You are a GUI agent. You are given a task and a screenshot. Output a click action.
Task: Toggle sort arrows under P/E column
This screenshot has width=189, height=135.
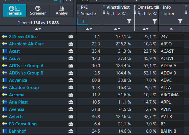[89, 29]
